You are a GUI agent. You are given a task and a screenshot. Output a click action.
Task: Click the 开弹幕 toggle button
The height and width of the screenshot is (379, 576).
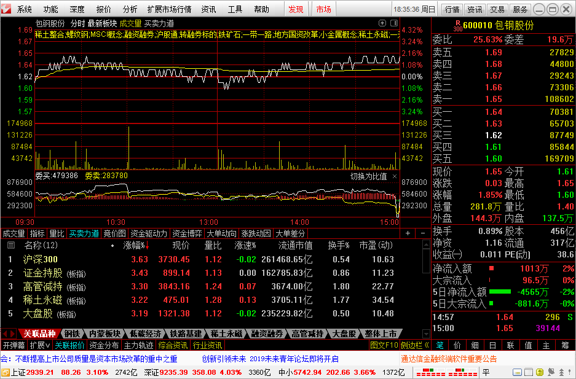pos(14,345)
